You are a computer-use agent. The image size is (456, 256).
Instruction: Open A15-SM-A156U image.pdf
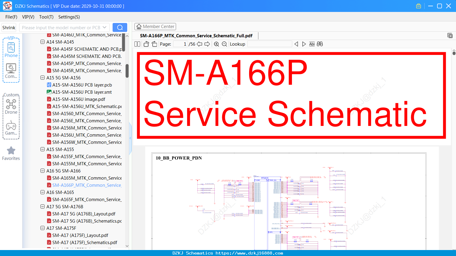76,99
